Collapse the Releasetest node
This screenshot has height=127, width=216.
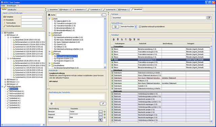8,58
